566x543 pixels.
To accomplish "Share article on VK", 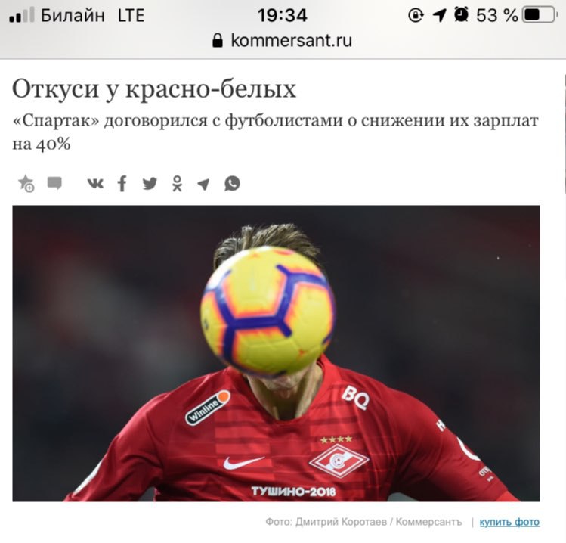I will coord(95,184).
